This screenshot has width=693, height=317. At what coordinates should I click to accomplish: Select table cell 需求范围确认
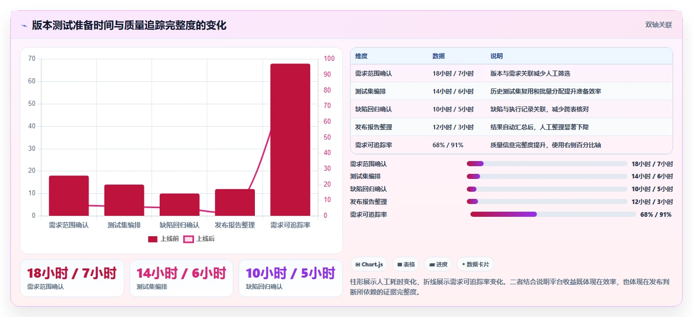[374, 74]
